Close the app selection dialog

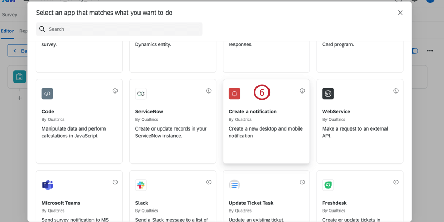pyautogui.click(x=400, y=13)
